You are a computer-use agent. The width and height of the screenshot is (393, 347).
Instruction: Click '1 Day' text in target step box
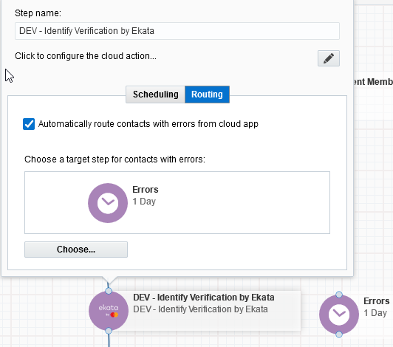(144, 202)
